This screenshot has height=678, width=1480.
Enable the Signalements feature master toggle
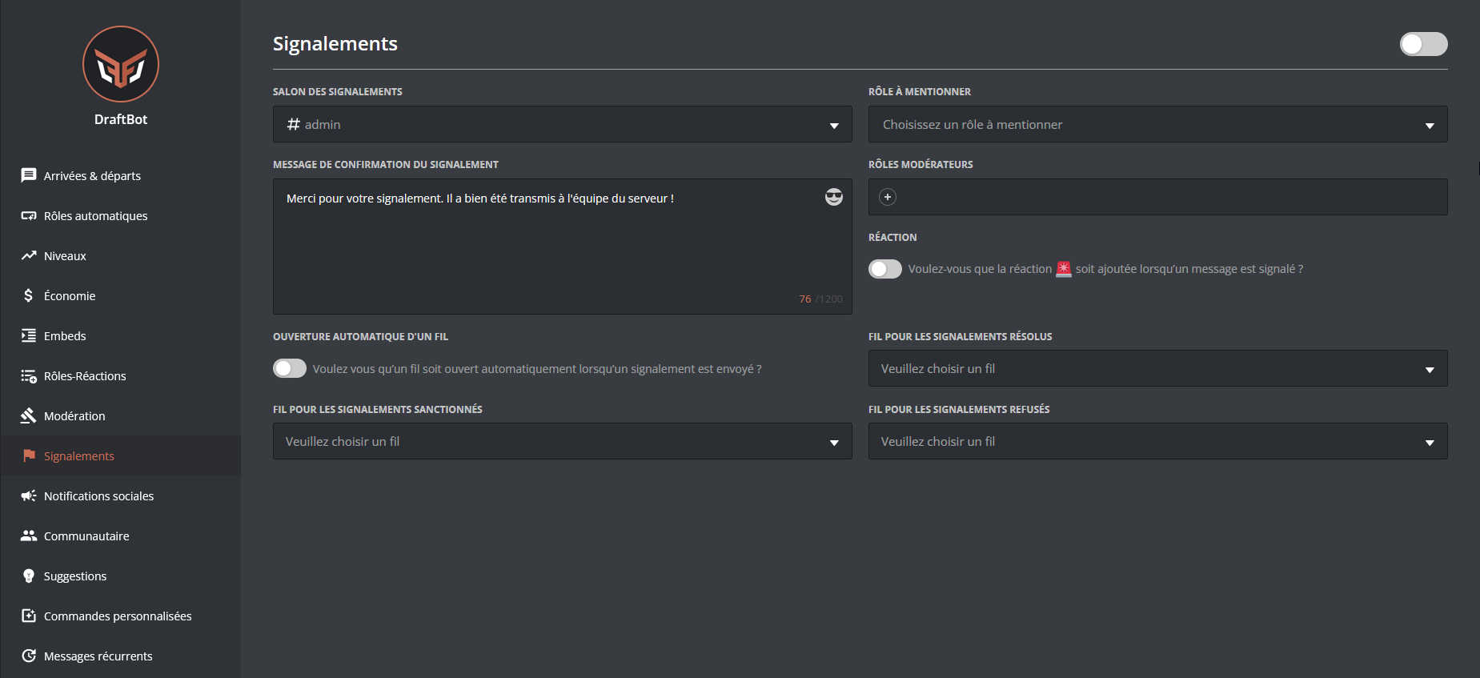[x=1423, y=44]
